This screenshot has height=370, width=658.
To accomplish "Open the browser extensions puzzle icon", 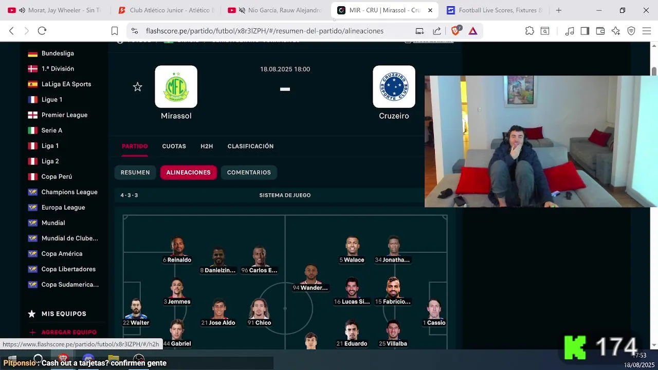I will click(529, 31).
